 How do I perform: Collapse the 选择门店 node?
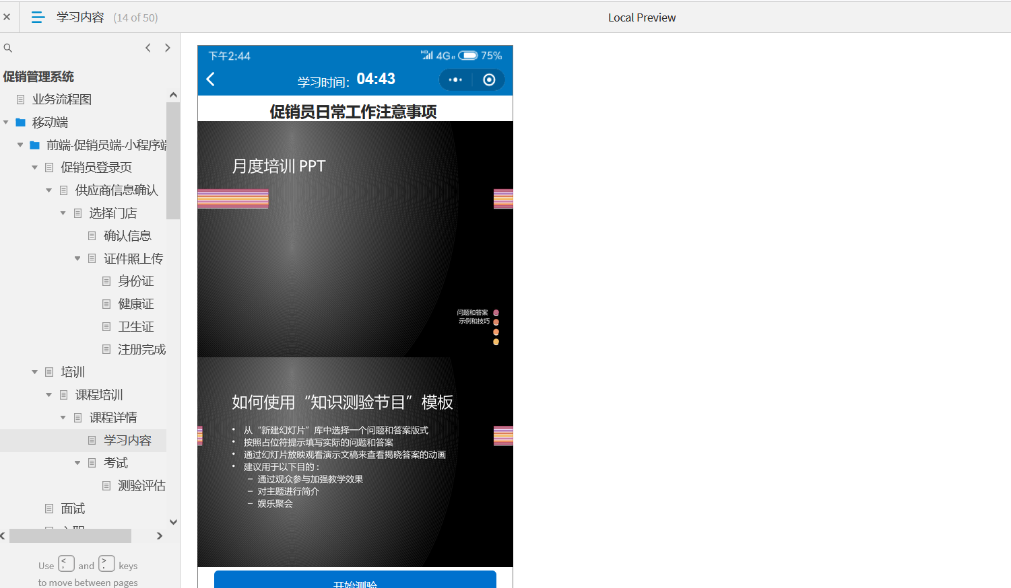(x=63, y=213)
